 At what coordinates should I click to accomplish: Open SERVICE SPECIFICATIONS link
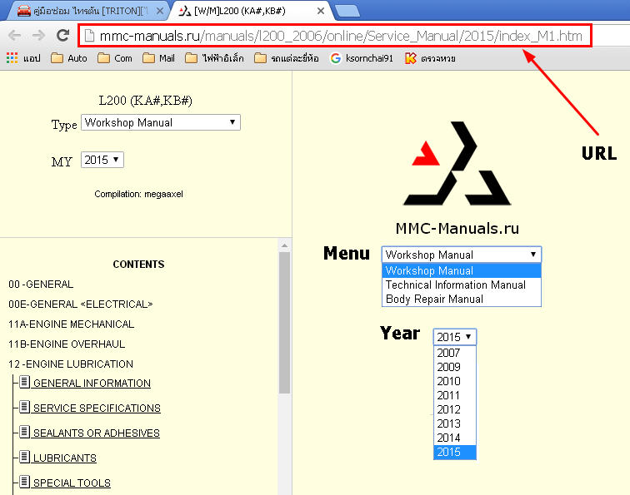point(97,408)
